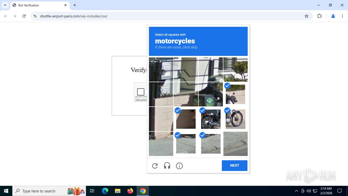Screen dimensions: 348x196
Task: Bookmark this page with star icon
Action: (307, 16)
